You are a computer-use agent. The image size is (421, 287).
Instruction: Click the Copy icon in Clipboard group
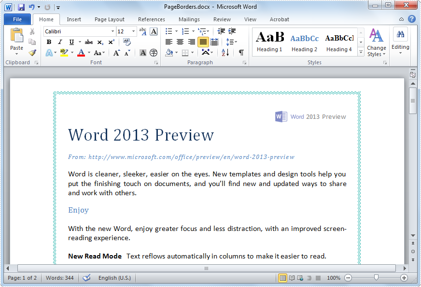click(32, 42)
